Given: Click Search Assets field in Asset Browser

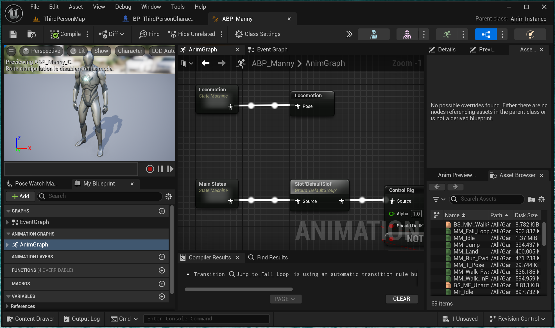Looking at the screenshot, I should coord(487,199).
